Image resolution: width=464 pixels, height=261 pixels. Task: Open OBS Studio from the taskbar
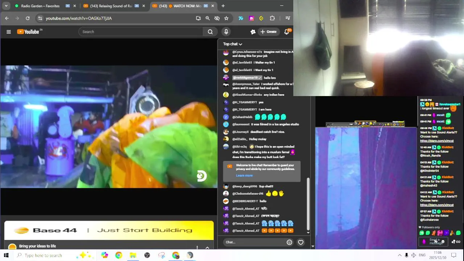[x=147, y=255]
